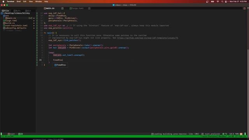
Task: Click the battery status icon
Action: pyautogui.click(x=212, y=2)
